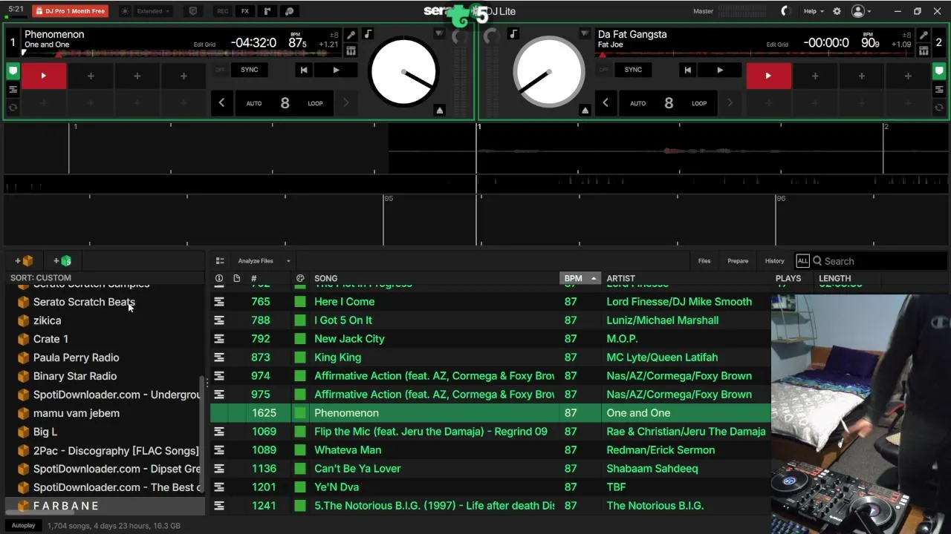Screen dimensions: 951x534
Task: Trigger red cue point 1 on deck 2
Action: pyautogui.click(x=768, y=76)
